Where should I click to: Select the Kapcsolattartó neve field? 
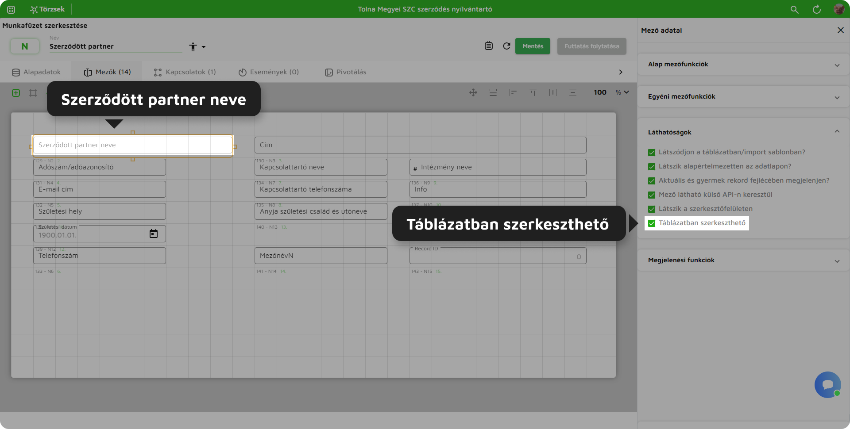(x=321, y=167)
